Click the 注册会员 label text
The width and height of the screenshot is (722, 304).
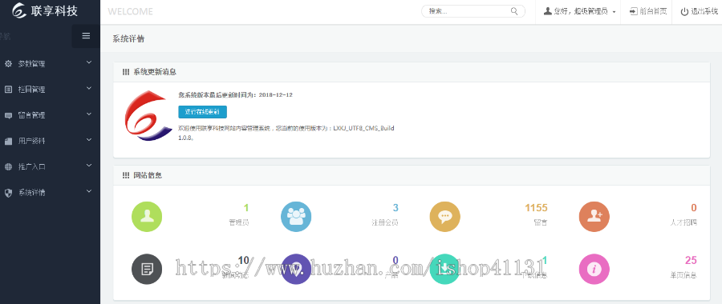click(x=385, y=222)
